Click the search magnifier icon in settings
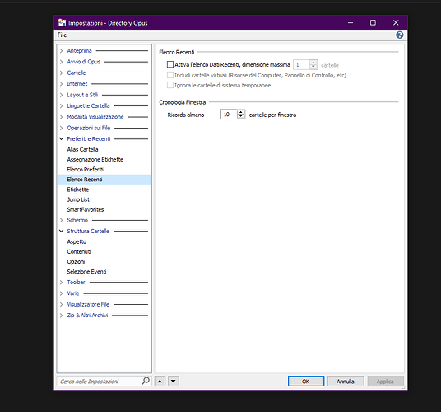Screen dimensions: 441x412 tap(146, 381)
